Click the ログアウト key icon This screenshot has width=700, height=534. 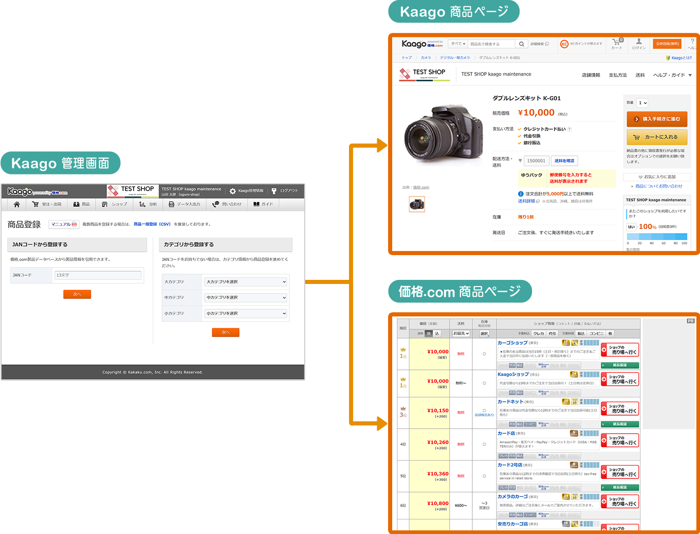coord(274,191)
